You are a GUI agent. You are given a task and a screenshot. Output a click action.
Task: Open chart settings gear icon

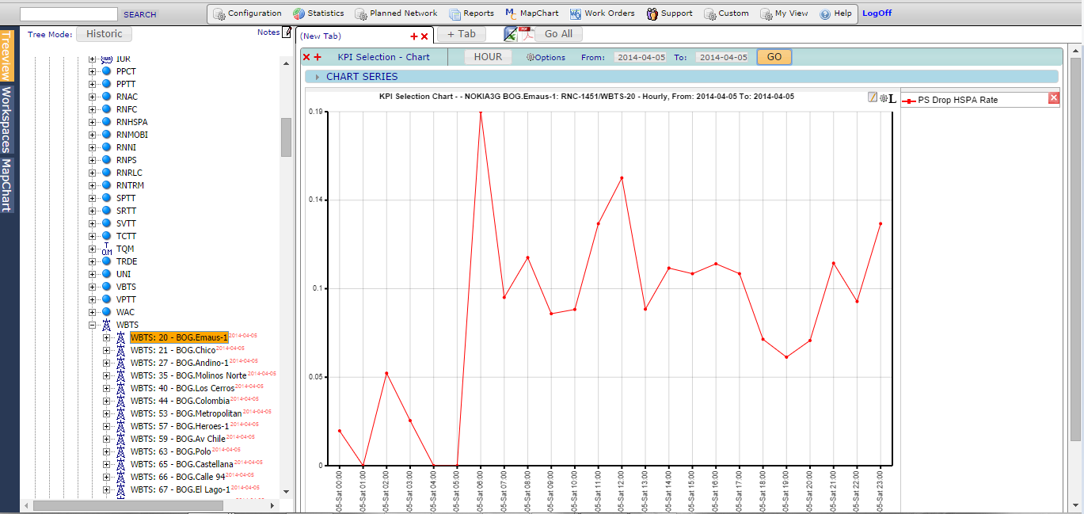(883, 97)
